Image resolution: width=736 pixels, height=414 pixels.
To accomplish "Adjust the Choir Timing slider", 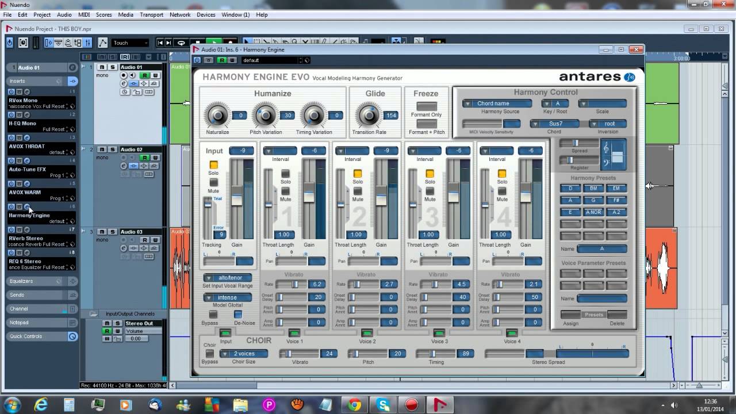I will (435, 354).
